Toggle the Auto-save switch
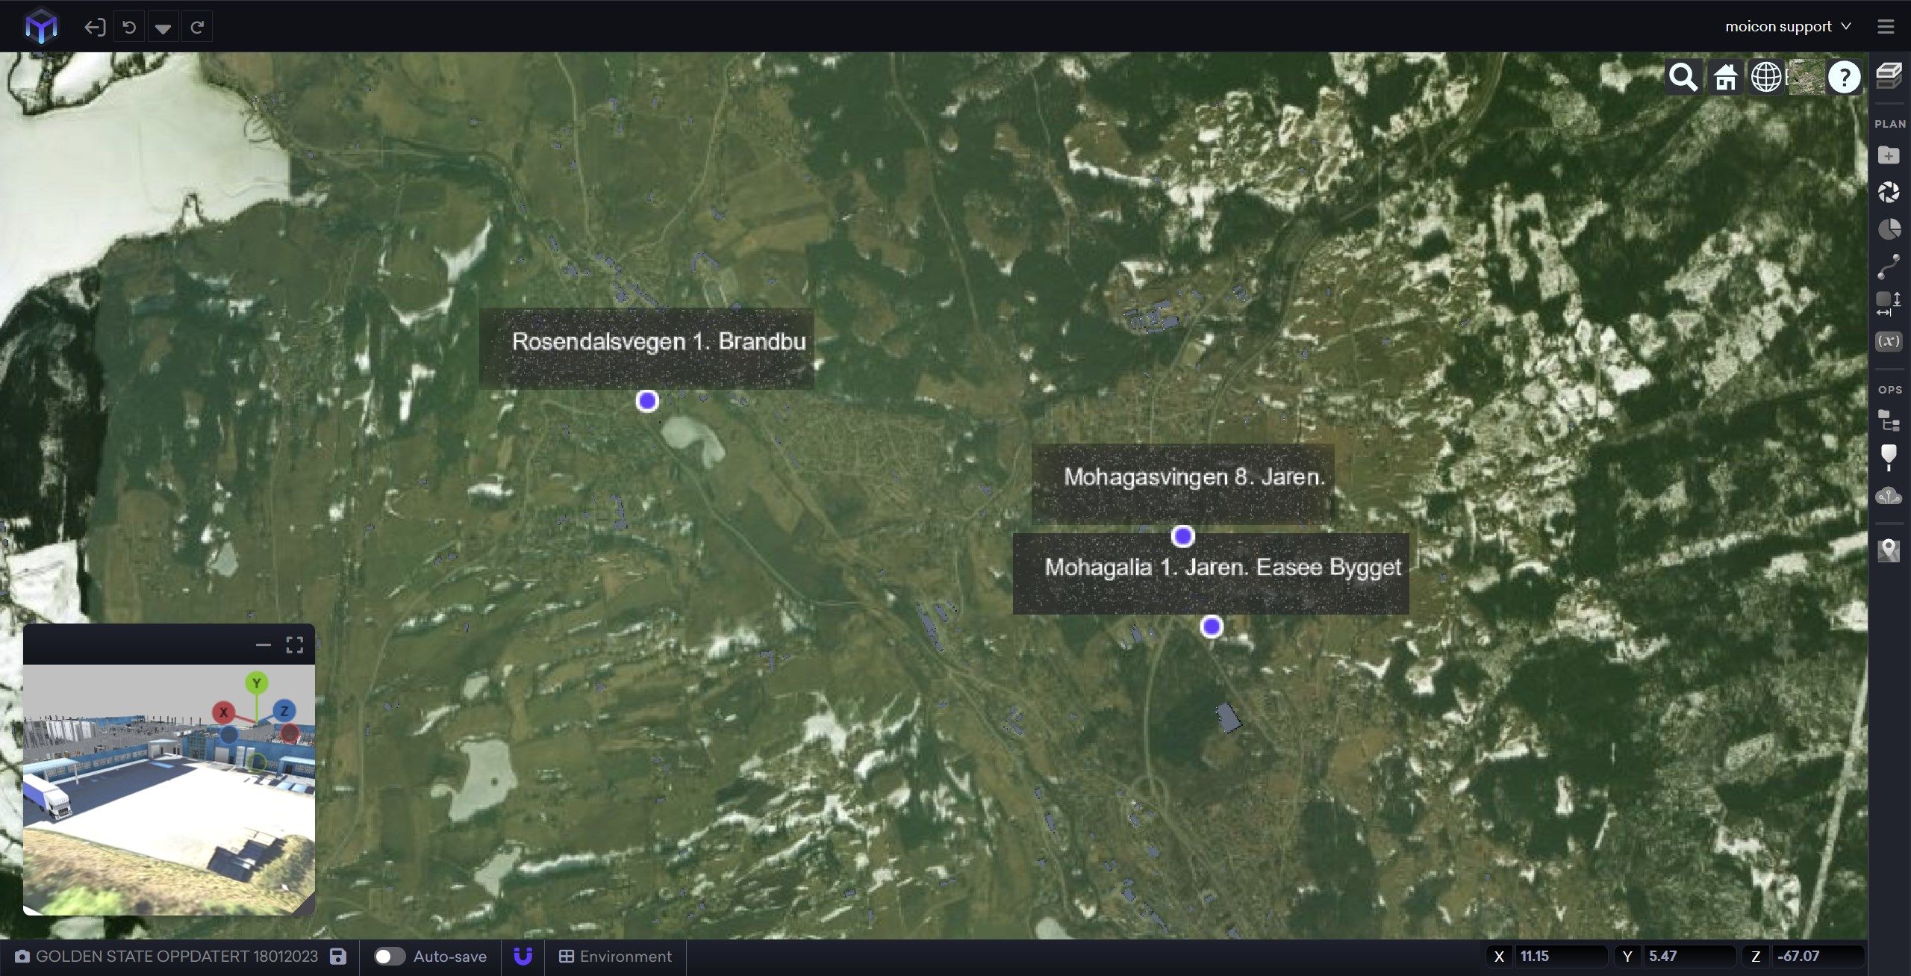Screen dimensions: 1911x976 [389, 957]
